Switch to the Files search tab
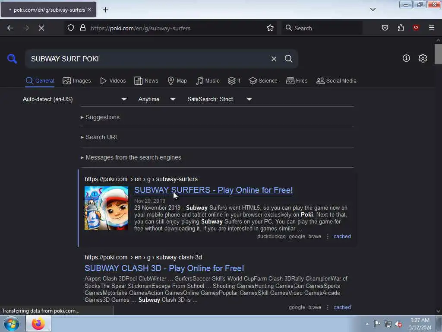The width and height of the screenshot is (442, 332). pos(297,81)
